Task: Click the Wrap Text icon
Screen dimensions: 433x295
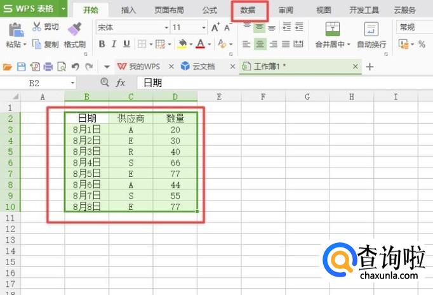Action: tap(371, 29)
